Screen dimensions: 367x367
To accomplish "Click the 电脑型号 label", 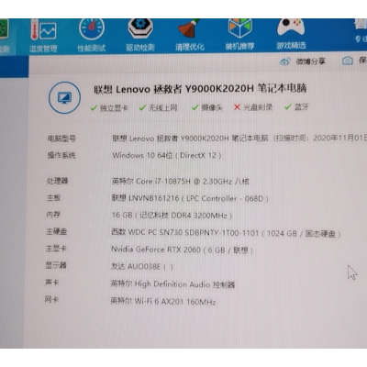I will click(61, 139).
